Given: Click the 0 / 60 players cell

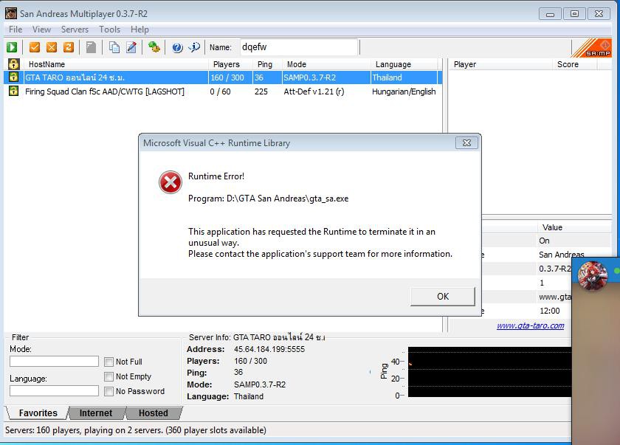Looking at the screenshot, I should 220,92.
